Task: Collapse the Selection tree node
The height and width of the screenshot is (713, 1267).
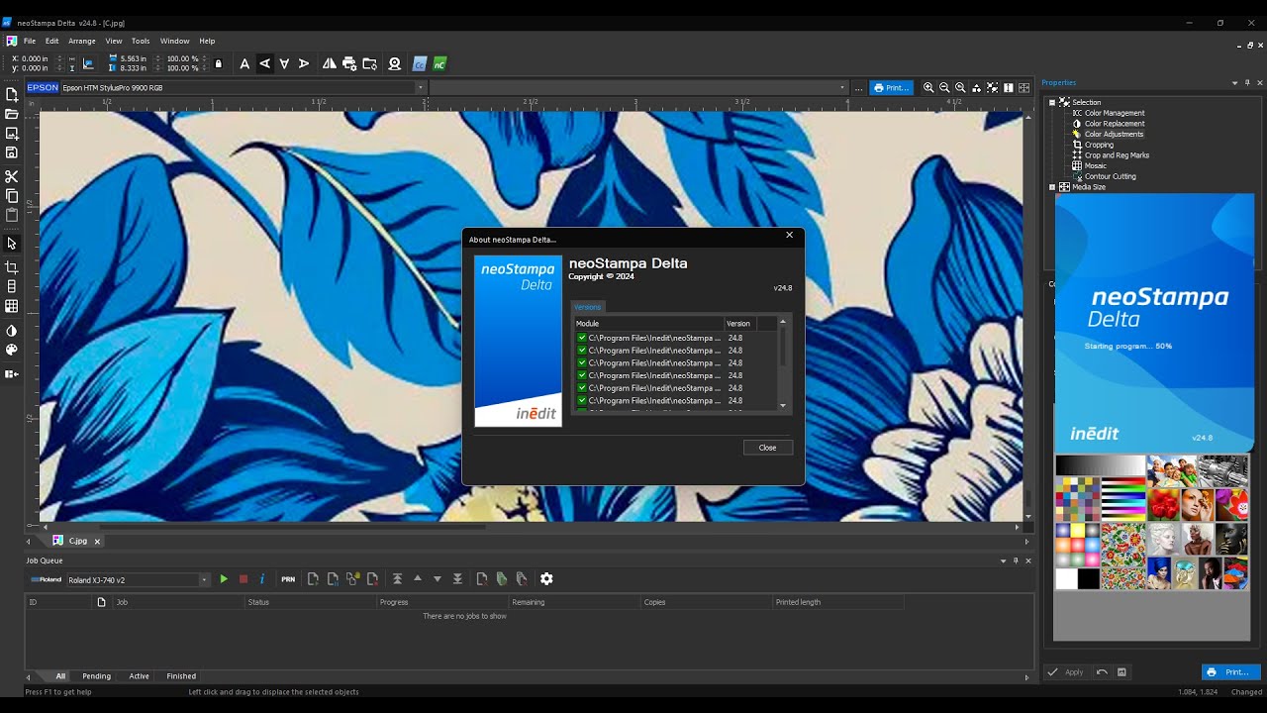Action: click(1052, 102)
